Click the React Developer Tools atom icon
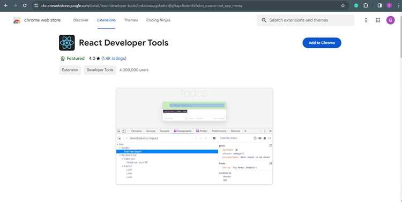 pos(67,43)
